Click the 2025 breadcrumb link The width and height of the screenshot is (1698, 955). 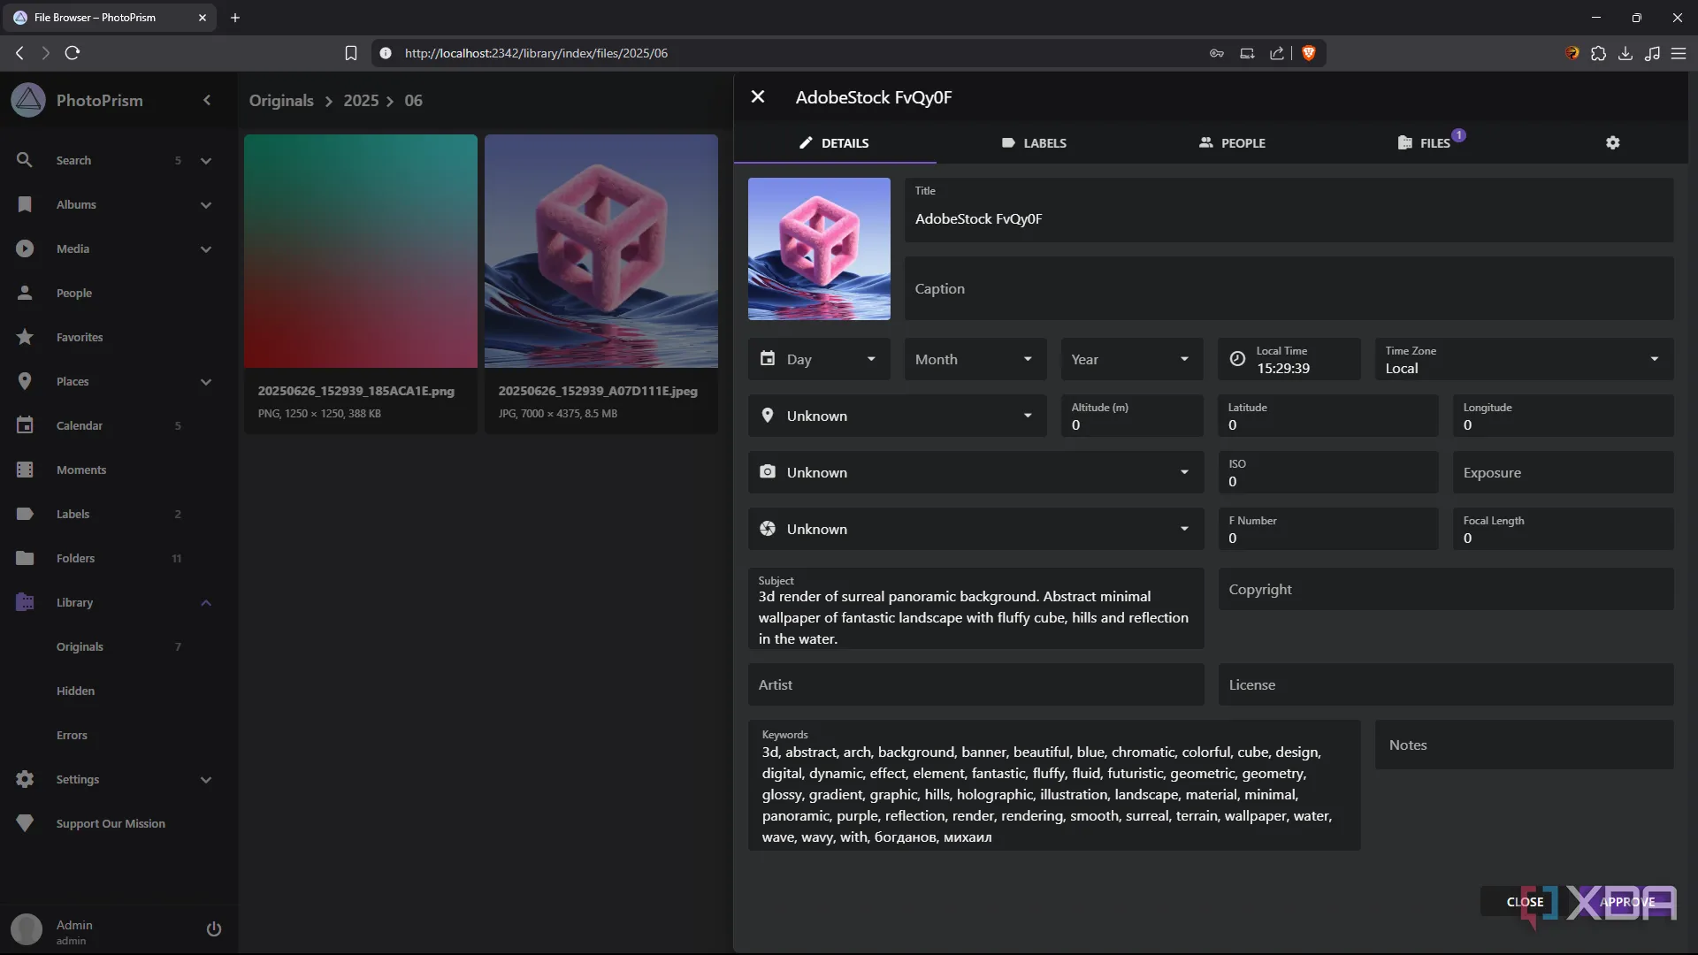tap(361, 100)
